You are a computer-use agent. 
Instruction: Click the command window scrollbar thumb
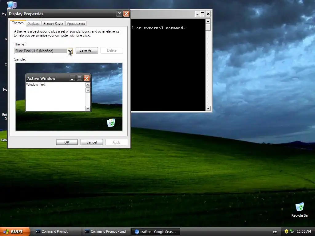coord(208,27)
